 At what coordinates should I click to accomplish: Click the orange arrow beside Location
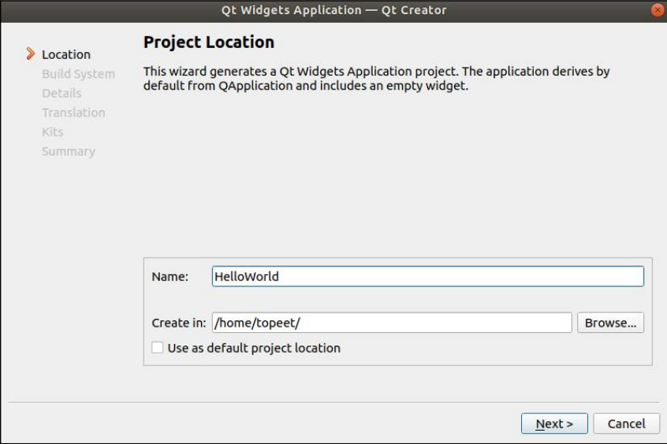[x=30, y=54]
